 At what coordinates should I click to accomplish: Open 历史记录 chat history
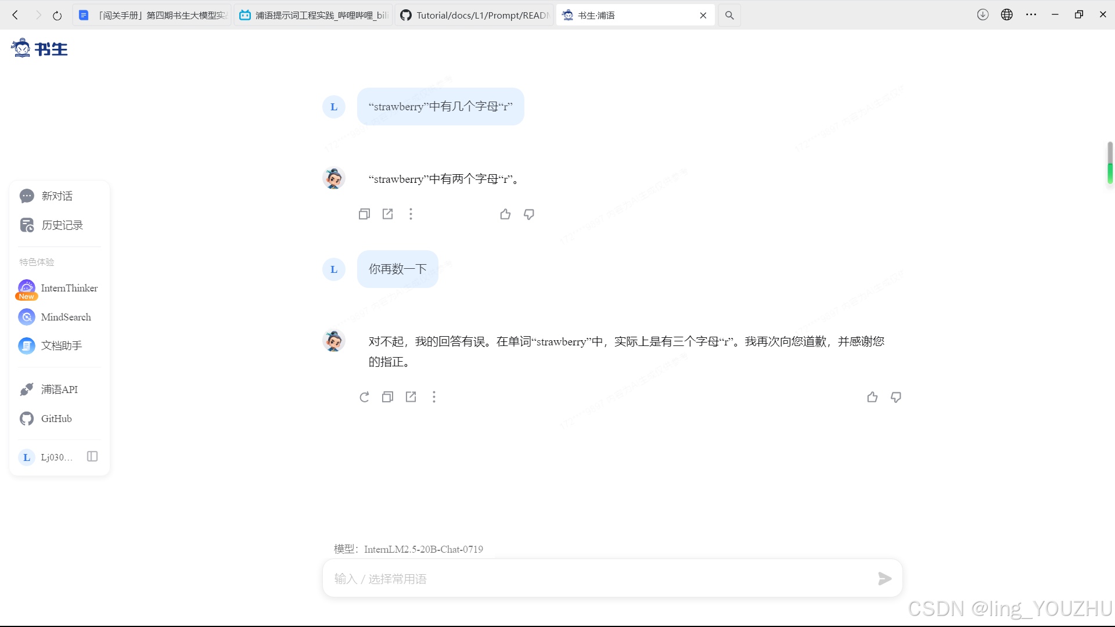click(62, 225)
